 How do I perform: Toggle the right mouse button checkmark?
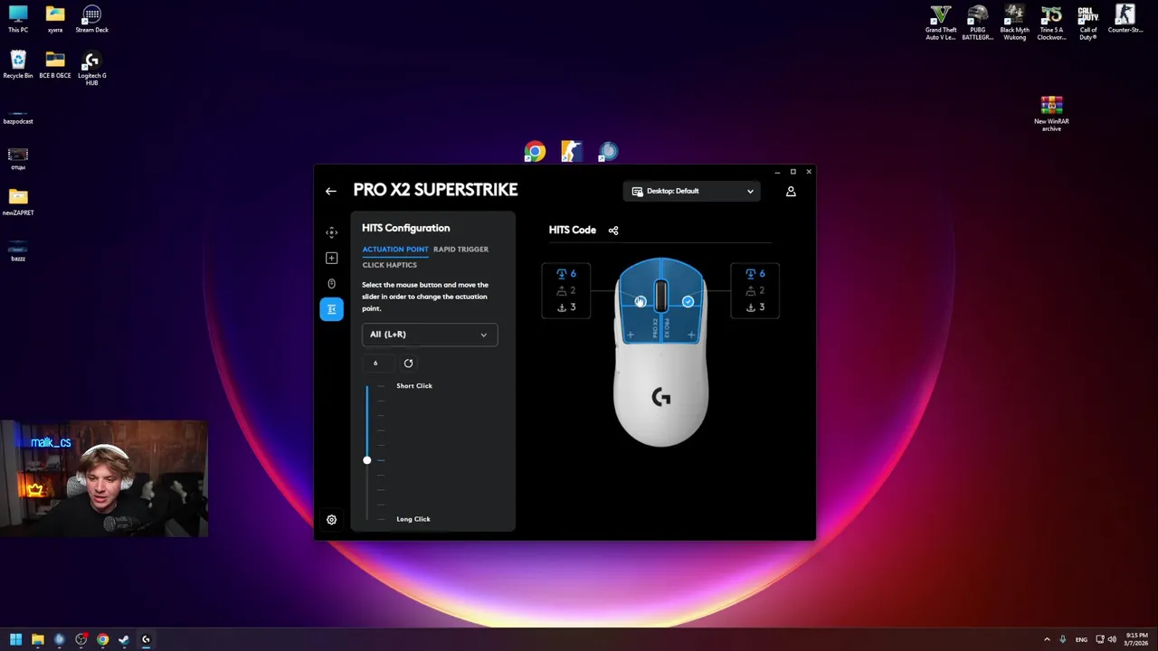[688, 302]
